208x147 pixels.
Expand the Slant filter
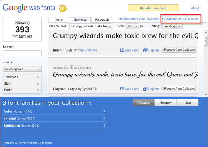click(x=22, y=84)
